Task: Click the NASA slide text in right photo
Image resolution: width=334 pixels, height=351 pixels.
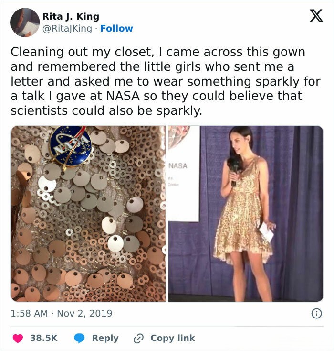Action: coord(178,166)
